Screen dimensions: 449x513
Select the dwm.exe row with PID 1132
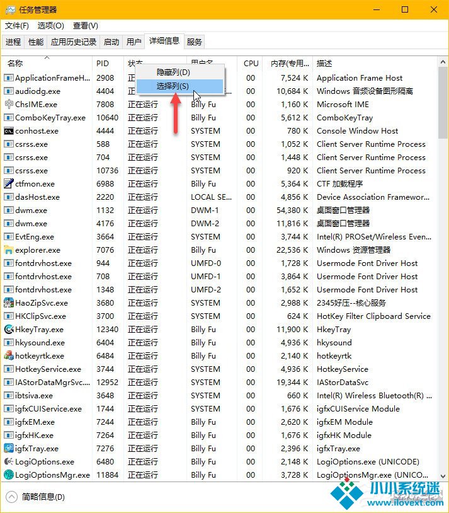coord(219,210)
